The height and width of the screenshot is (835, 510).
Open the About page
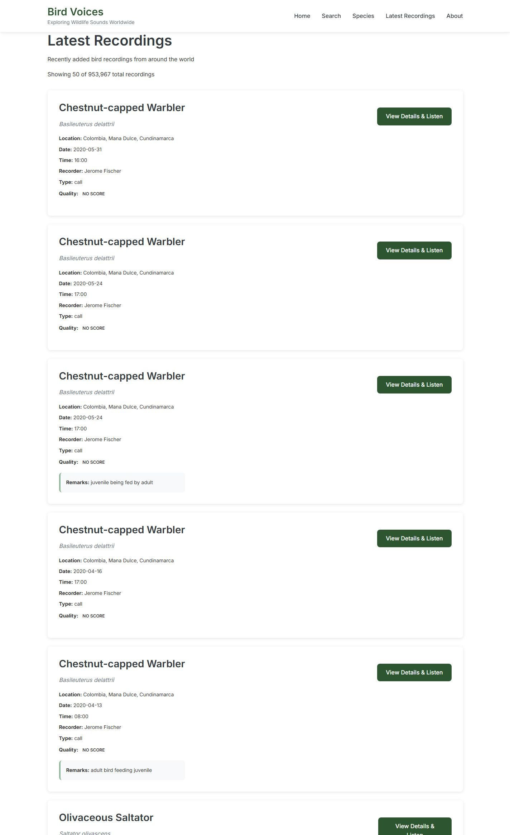point(454,16)
